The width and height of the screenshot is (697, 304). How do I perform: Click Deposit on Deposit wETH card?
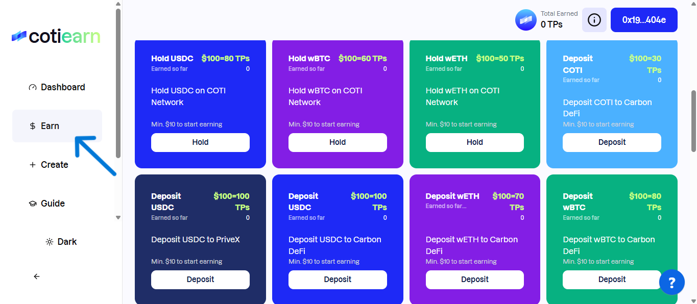[474, 280]
